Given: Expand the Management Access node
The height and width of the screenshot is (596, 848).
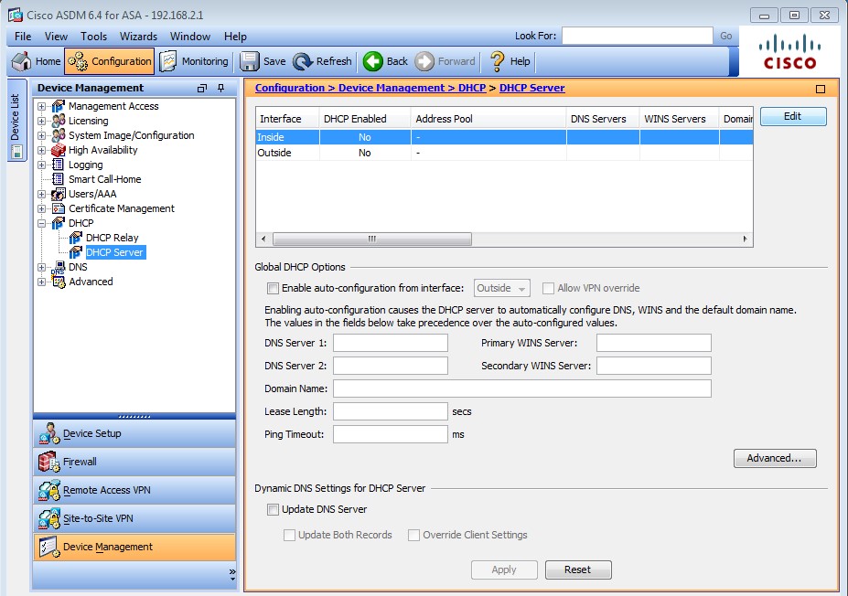Looking at the screenshot, I should click(x=42, y=106).
